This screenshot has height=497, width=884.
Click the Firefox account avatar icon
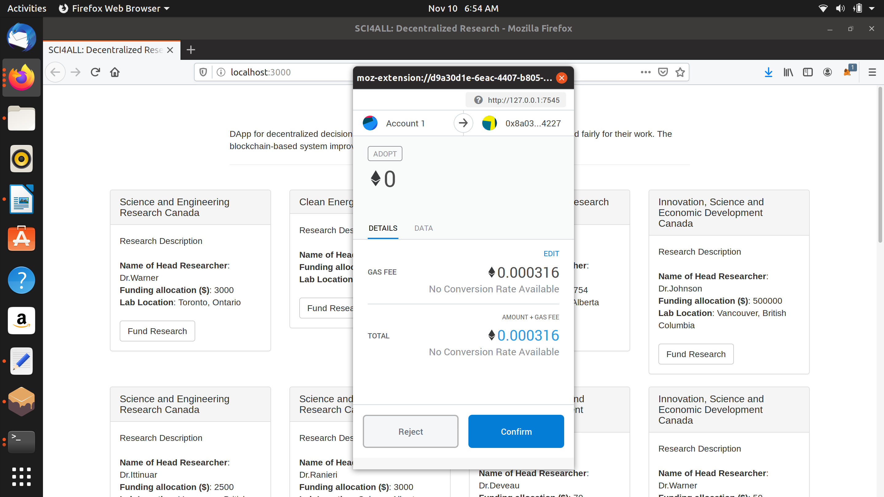pos(828,72)
